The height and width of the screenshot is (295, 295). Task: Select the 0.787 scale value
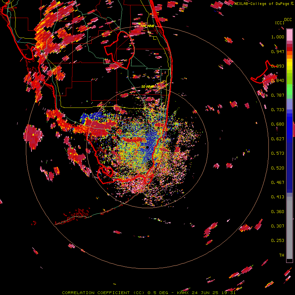tap(278, 95)
